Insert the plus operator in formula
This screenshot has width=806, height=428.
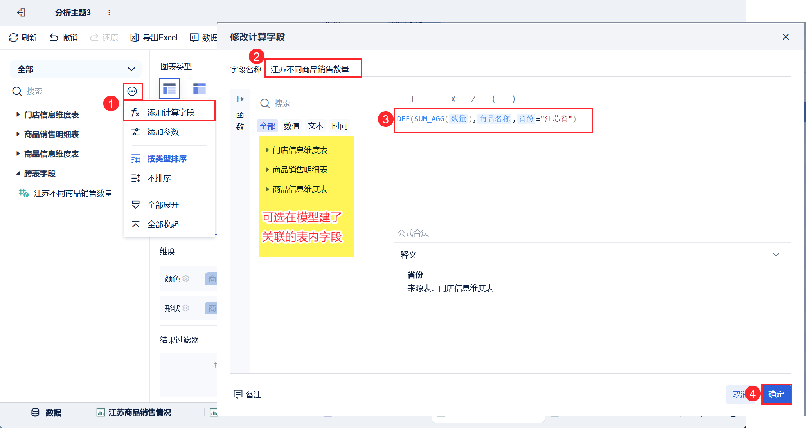[x=412, y=99]
